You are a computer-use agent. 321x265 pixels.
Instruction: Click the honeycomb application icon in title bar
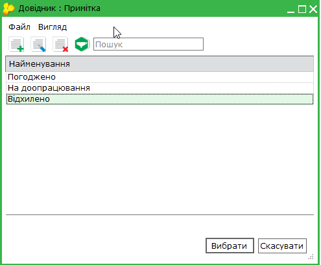click(x=8, y=8)
